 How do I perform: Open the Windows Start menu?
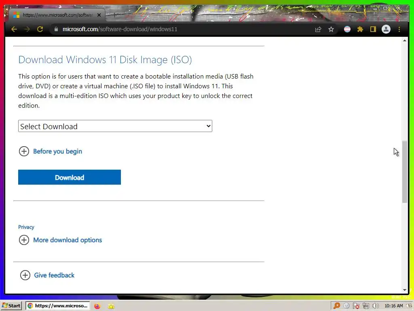(11, 306)
